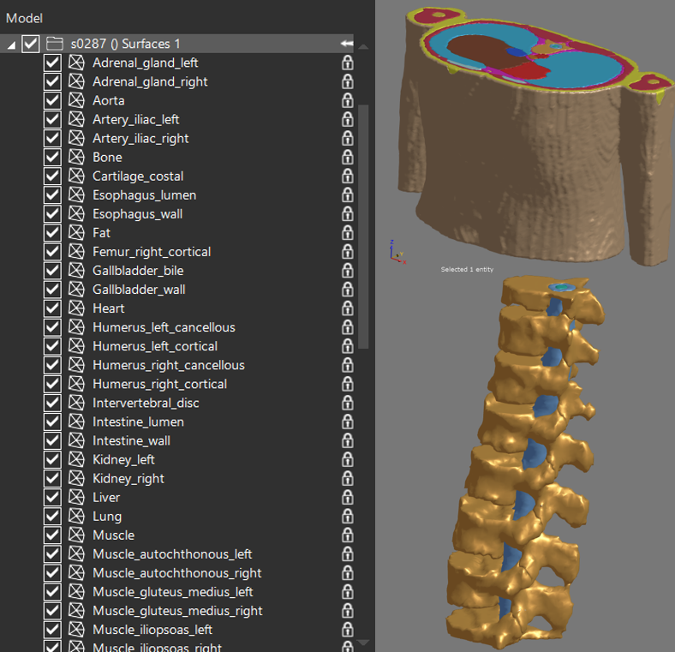Select the Esophagus_wall surface entry

pyautogui.click(x=137, y=214)
